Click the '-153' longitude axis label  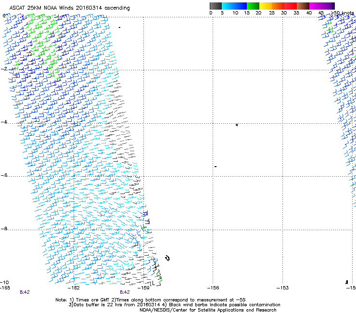click(x=283, y=288)
